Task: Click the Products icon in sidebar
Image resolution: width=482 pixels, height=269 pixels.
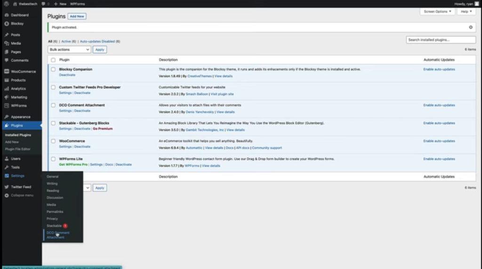Action: coord(7,80)
